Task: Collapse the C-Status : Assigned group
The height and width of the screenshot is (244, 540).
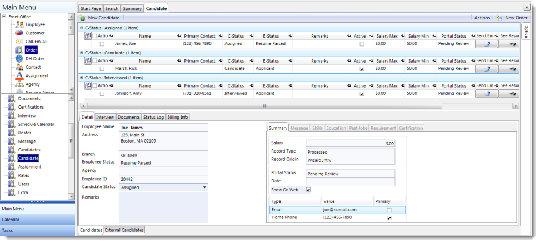Action: click(82, 27)
